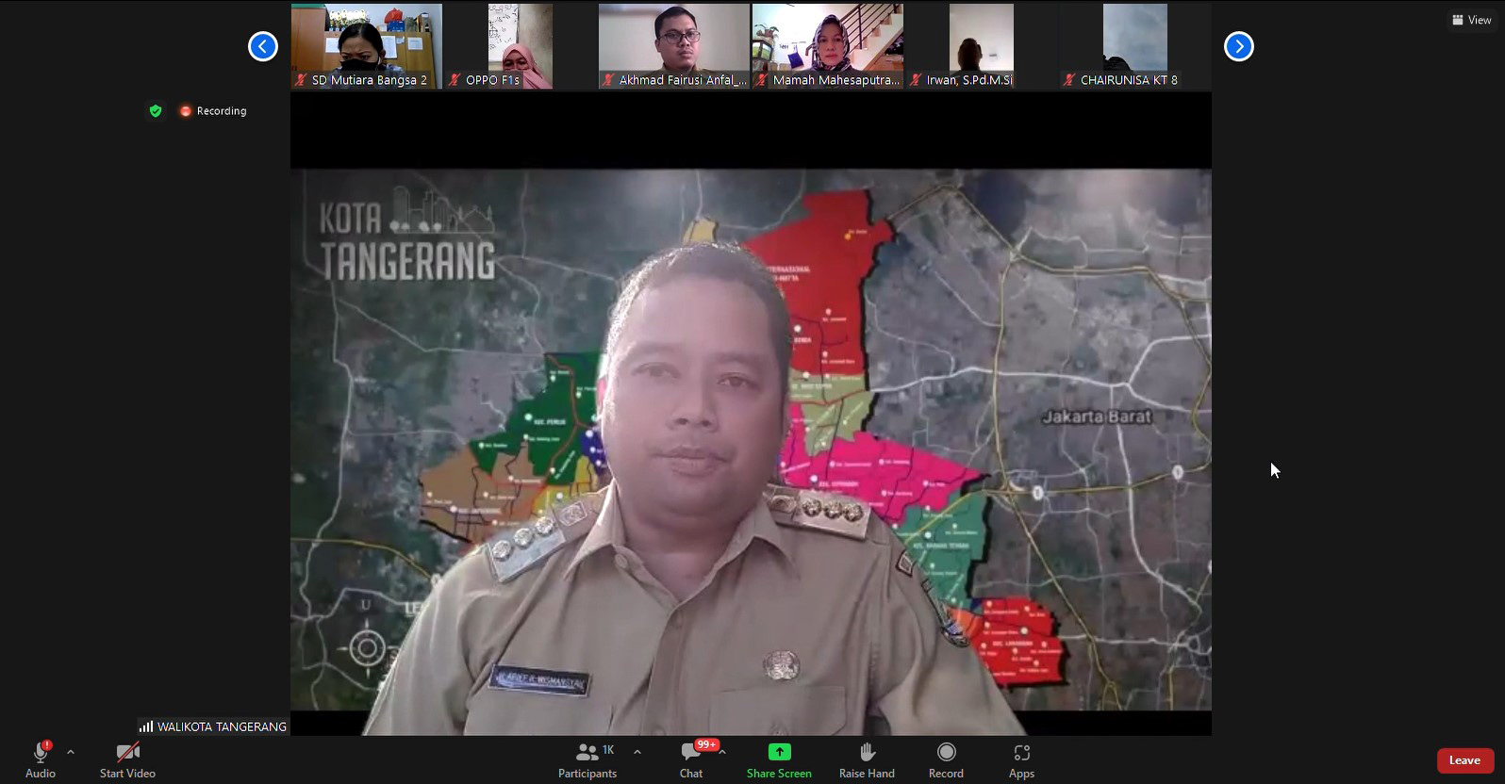Click the red Recording indicator

pos(213,111)
